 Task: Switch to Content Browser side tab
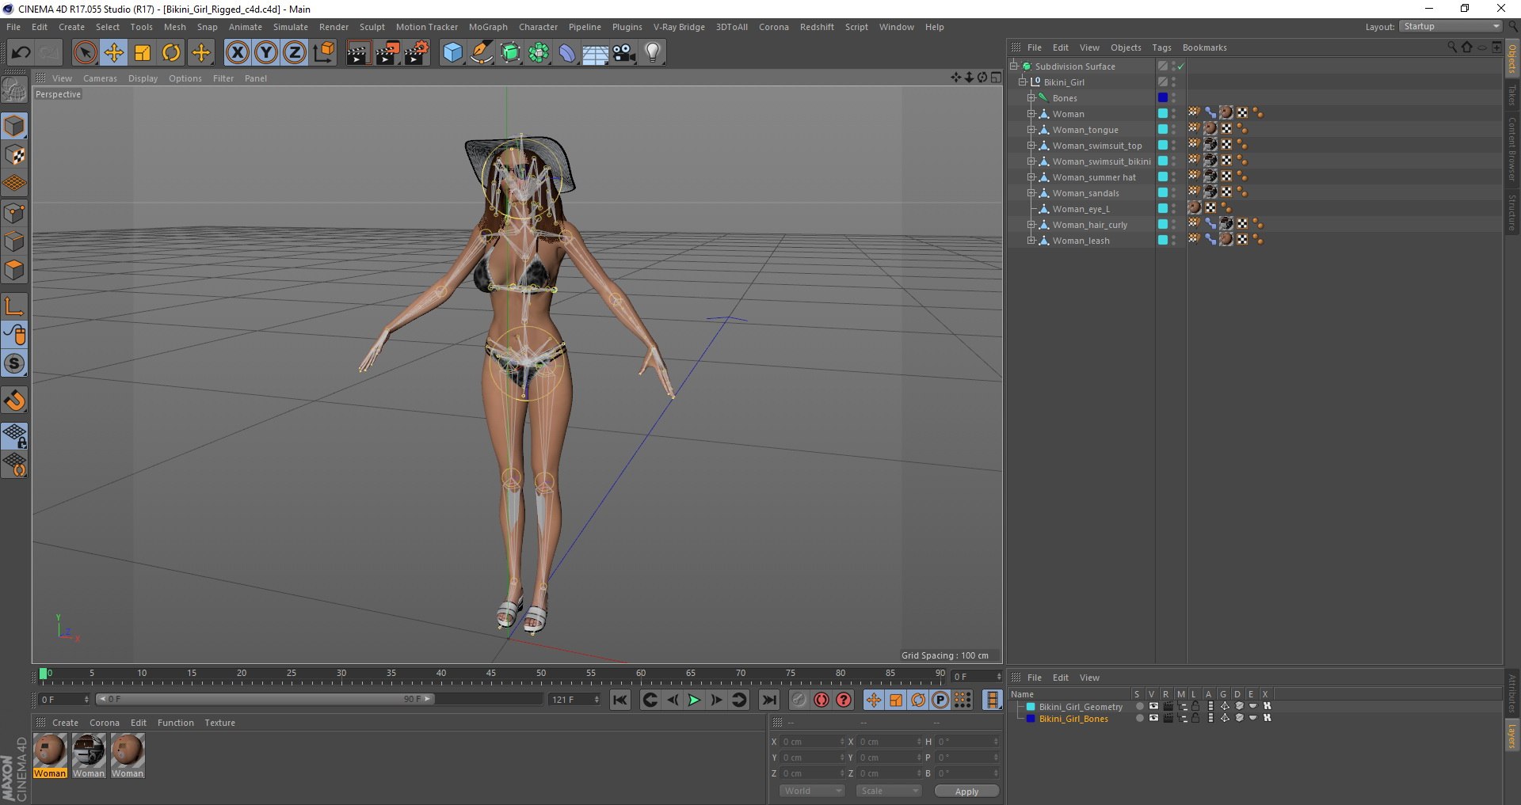[x=1512, y=149]
